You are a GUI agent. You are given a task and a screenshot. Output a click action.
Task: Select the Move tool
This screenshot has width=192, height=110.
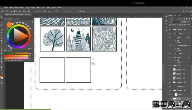1,17
